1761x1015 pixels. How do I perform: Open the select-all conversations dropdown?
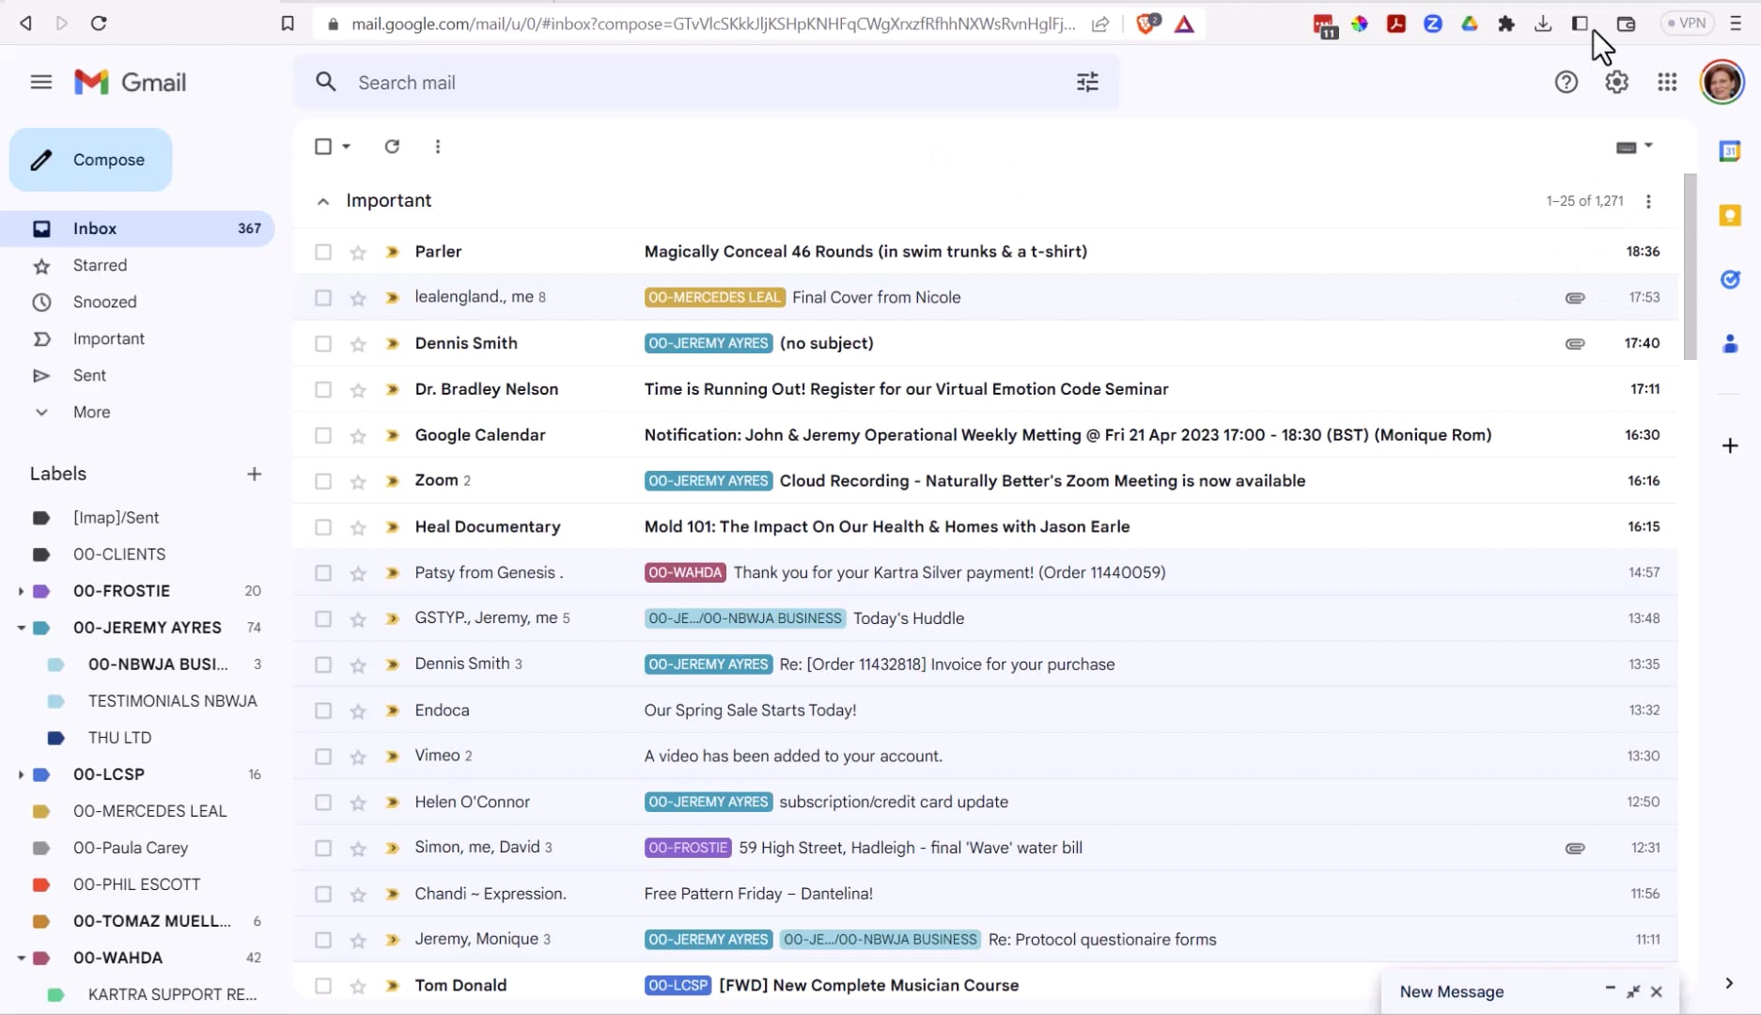point(345,147)
